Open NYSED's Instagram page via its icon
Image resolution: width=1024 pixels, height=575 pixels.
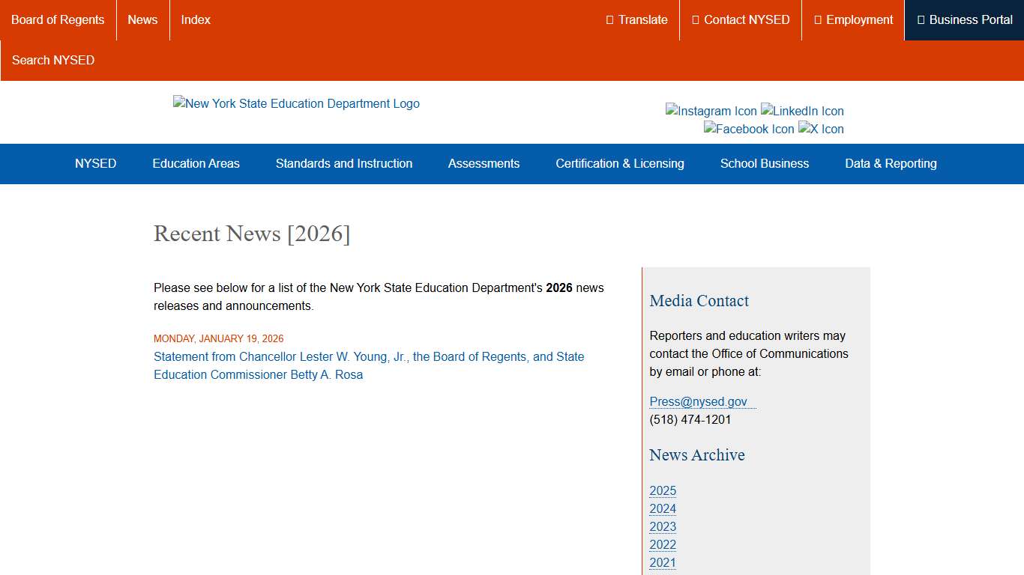710,111
